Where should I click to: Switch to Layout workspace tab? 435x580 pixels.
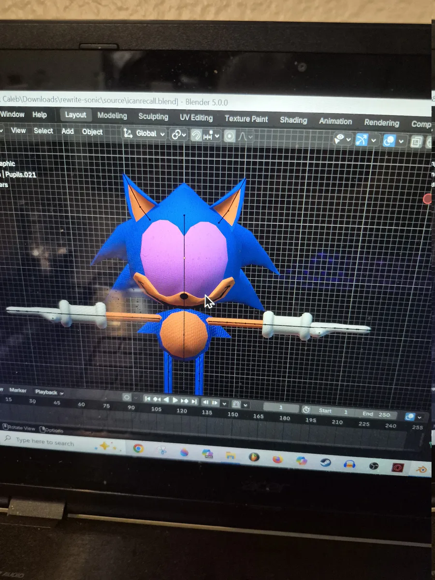(75, 115)
